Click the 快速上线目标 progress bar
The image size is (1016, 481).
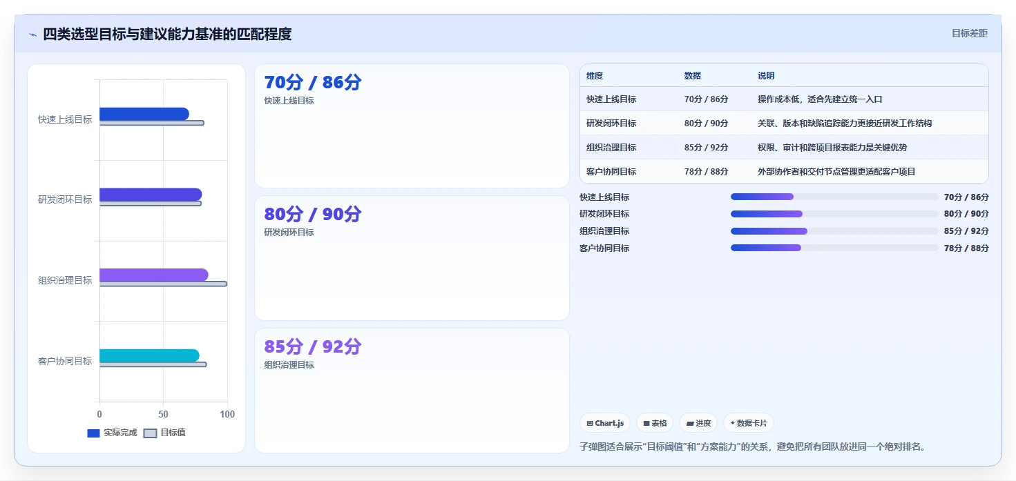834,197
